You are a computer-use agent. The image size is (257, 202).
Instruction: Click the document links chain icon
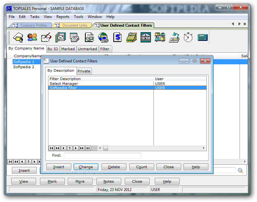point(89,37)
